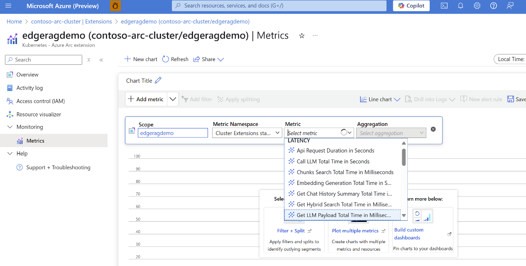The height and width of the screenshot is (266, 526).
Task: Choose Get LLM Payload Total Time metric
Action: pos(343,215)
